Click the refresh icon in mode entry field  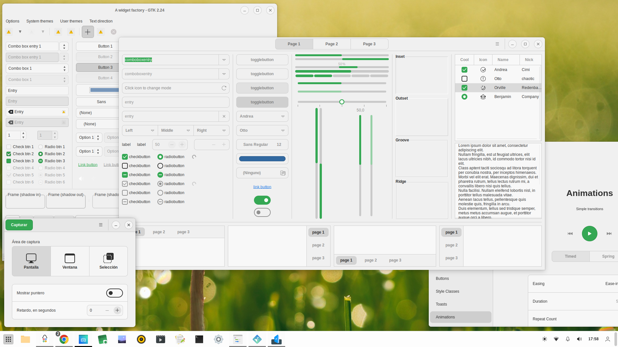click(x=224, y=88)
